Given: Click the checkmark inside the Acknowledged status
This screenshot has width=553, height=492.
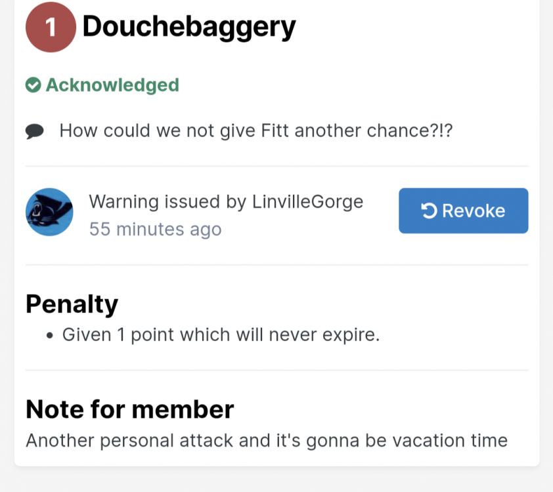Looking at the screenshot, I should click(33, 85).
